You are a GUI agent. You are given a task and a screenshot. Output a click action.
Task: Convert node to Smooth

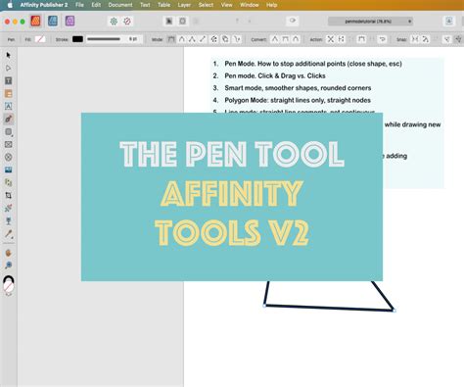(x=285, y=39)
